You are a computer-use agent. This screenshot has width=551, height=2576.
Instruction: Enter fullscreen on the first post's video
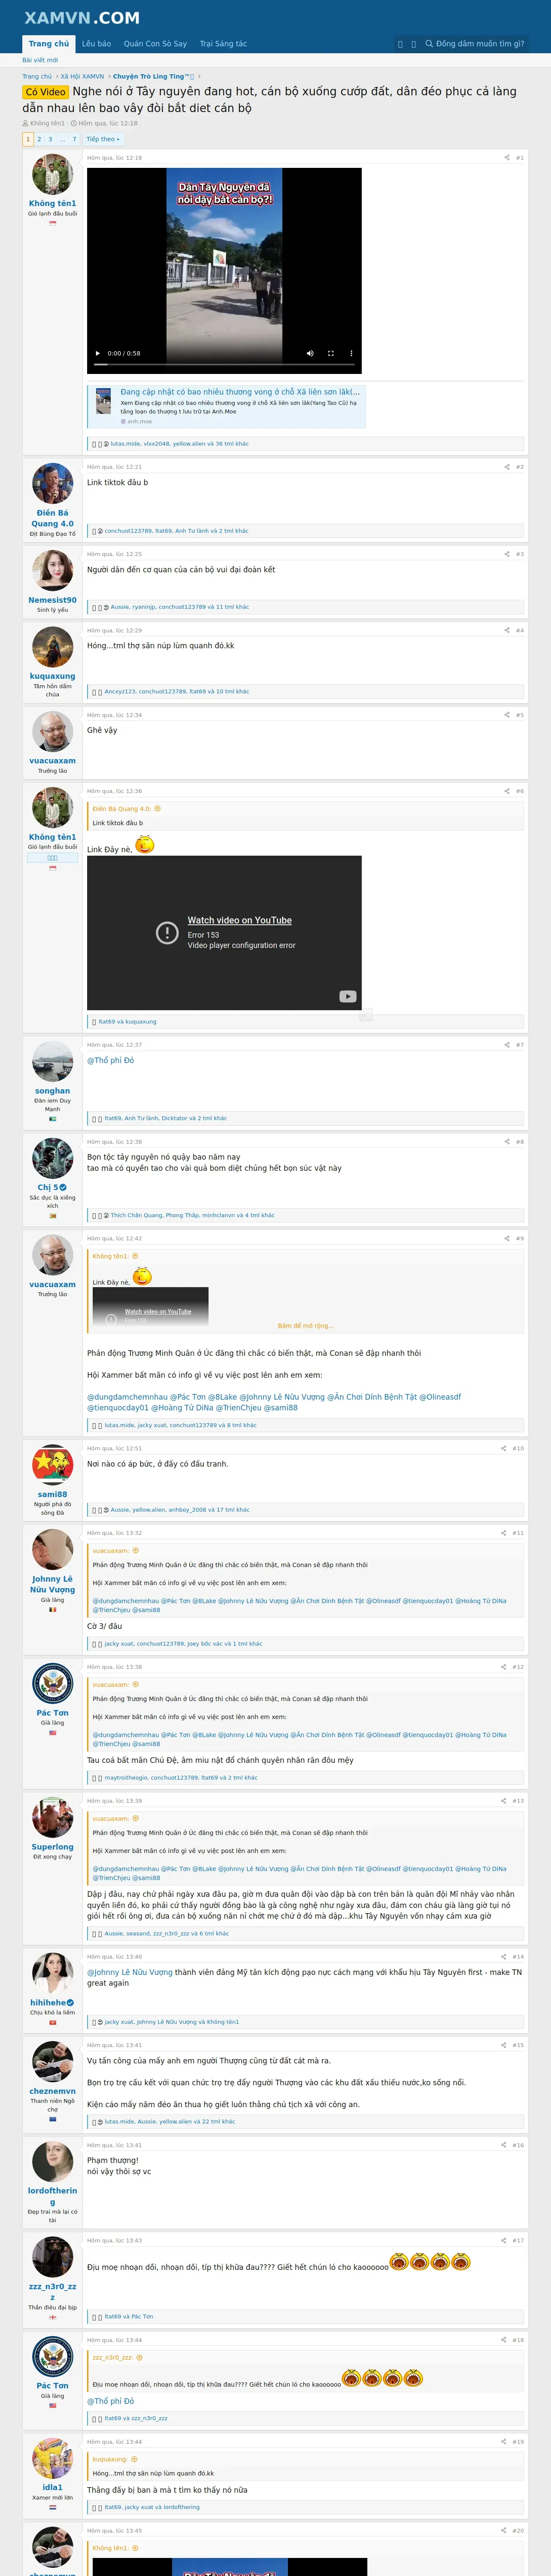click(x=330, y=353)
